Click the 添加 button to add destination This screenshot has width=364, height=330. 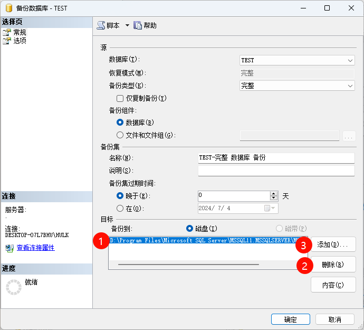coord(333,244)
